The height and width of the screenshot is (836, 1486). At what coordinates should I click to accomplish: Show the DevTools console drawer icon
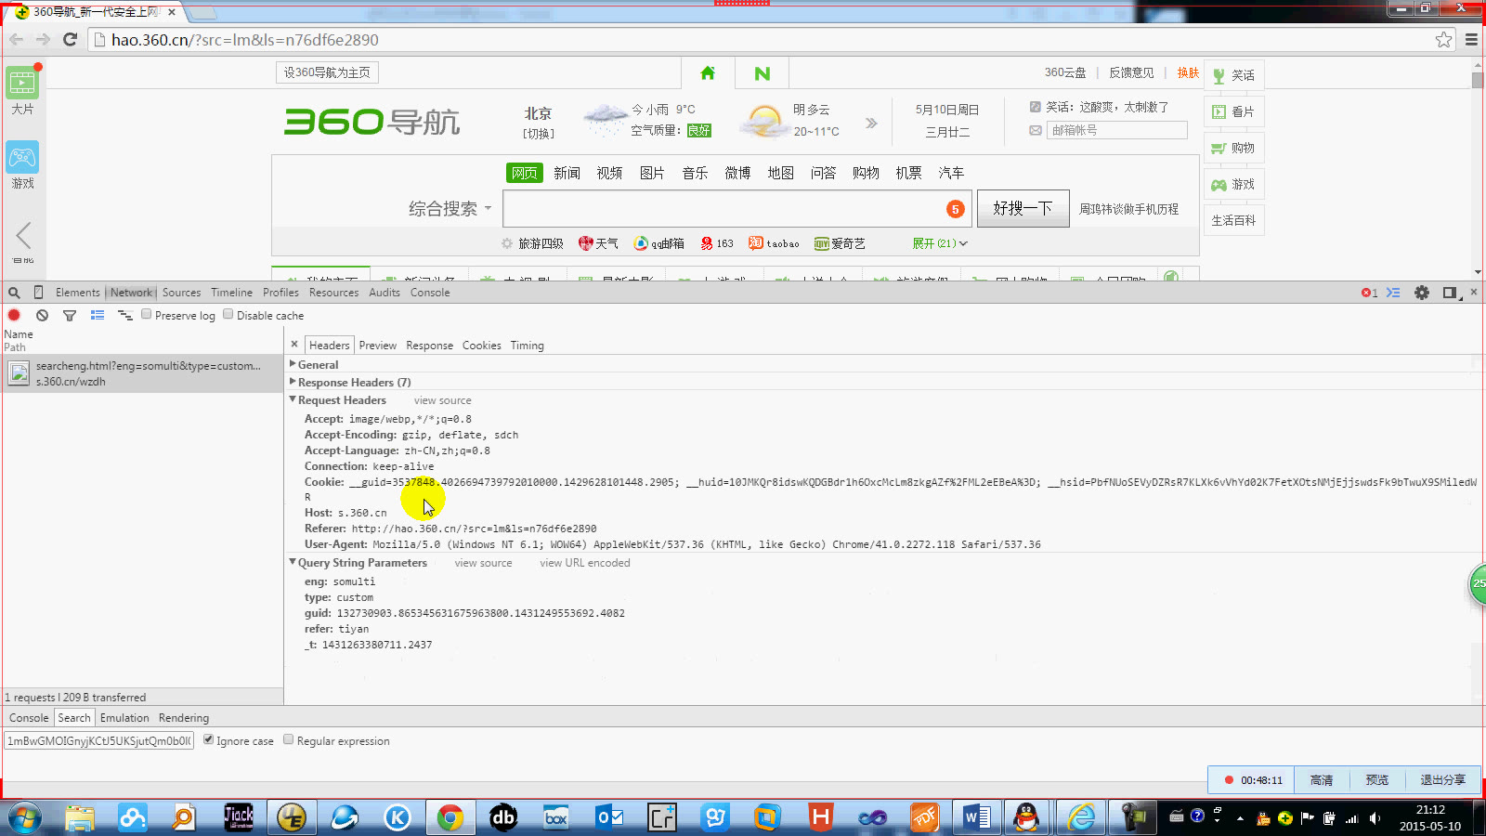1393,293
